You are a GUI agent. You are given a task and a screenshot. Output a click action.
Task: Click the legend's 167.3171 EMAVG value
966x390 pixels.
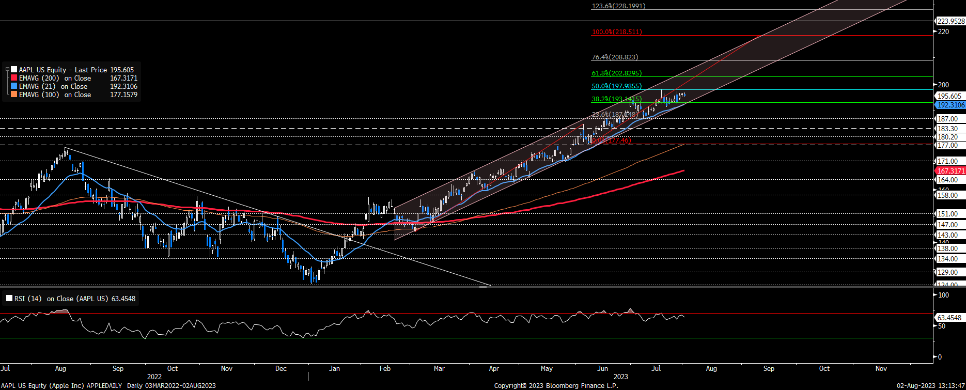124,78
